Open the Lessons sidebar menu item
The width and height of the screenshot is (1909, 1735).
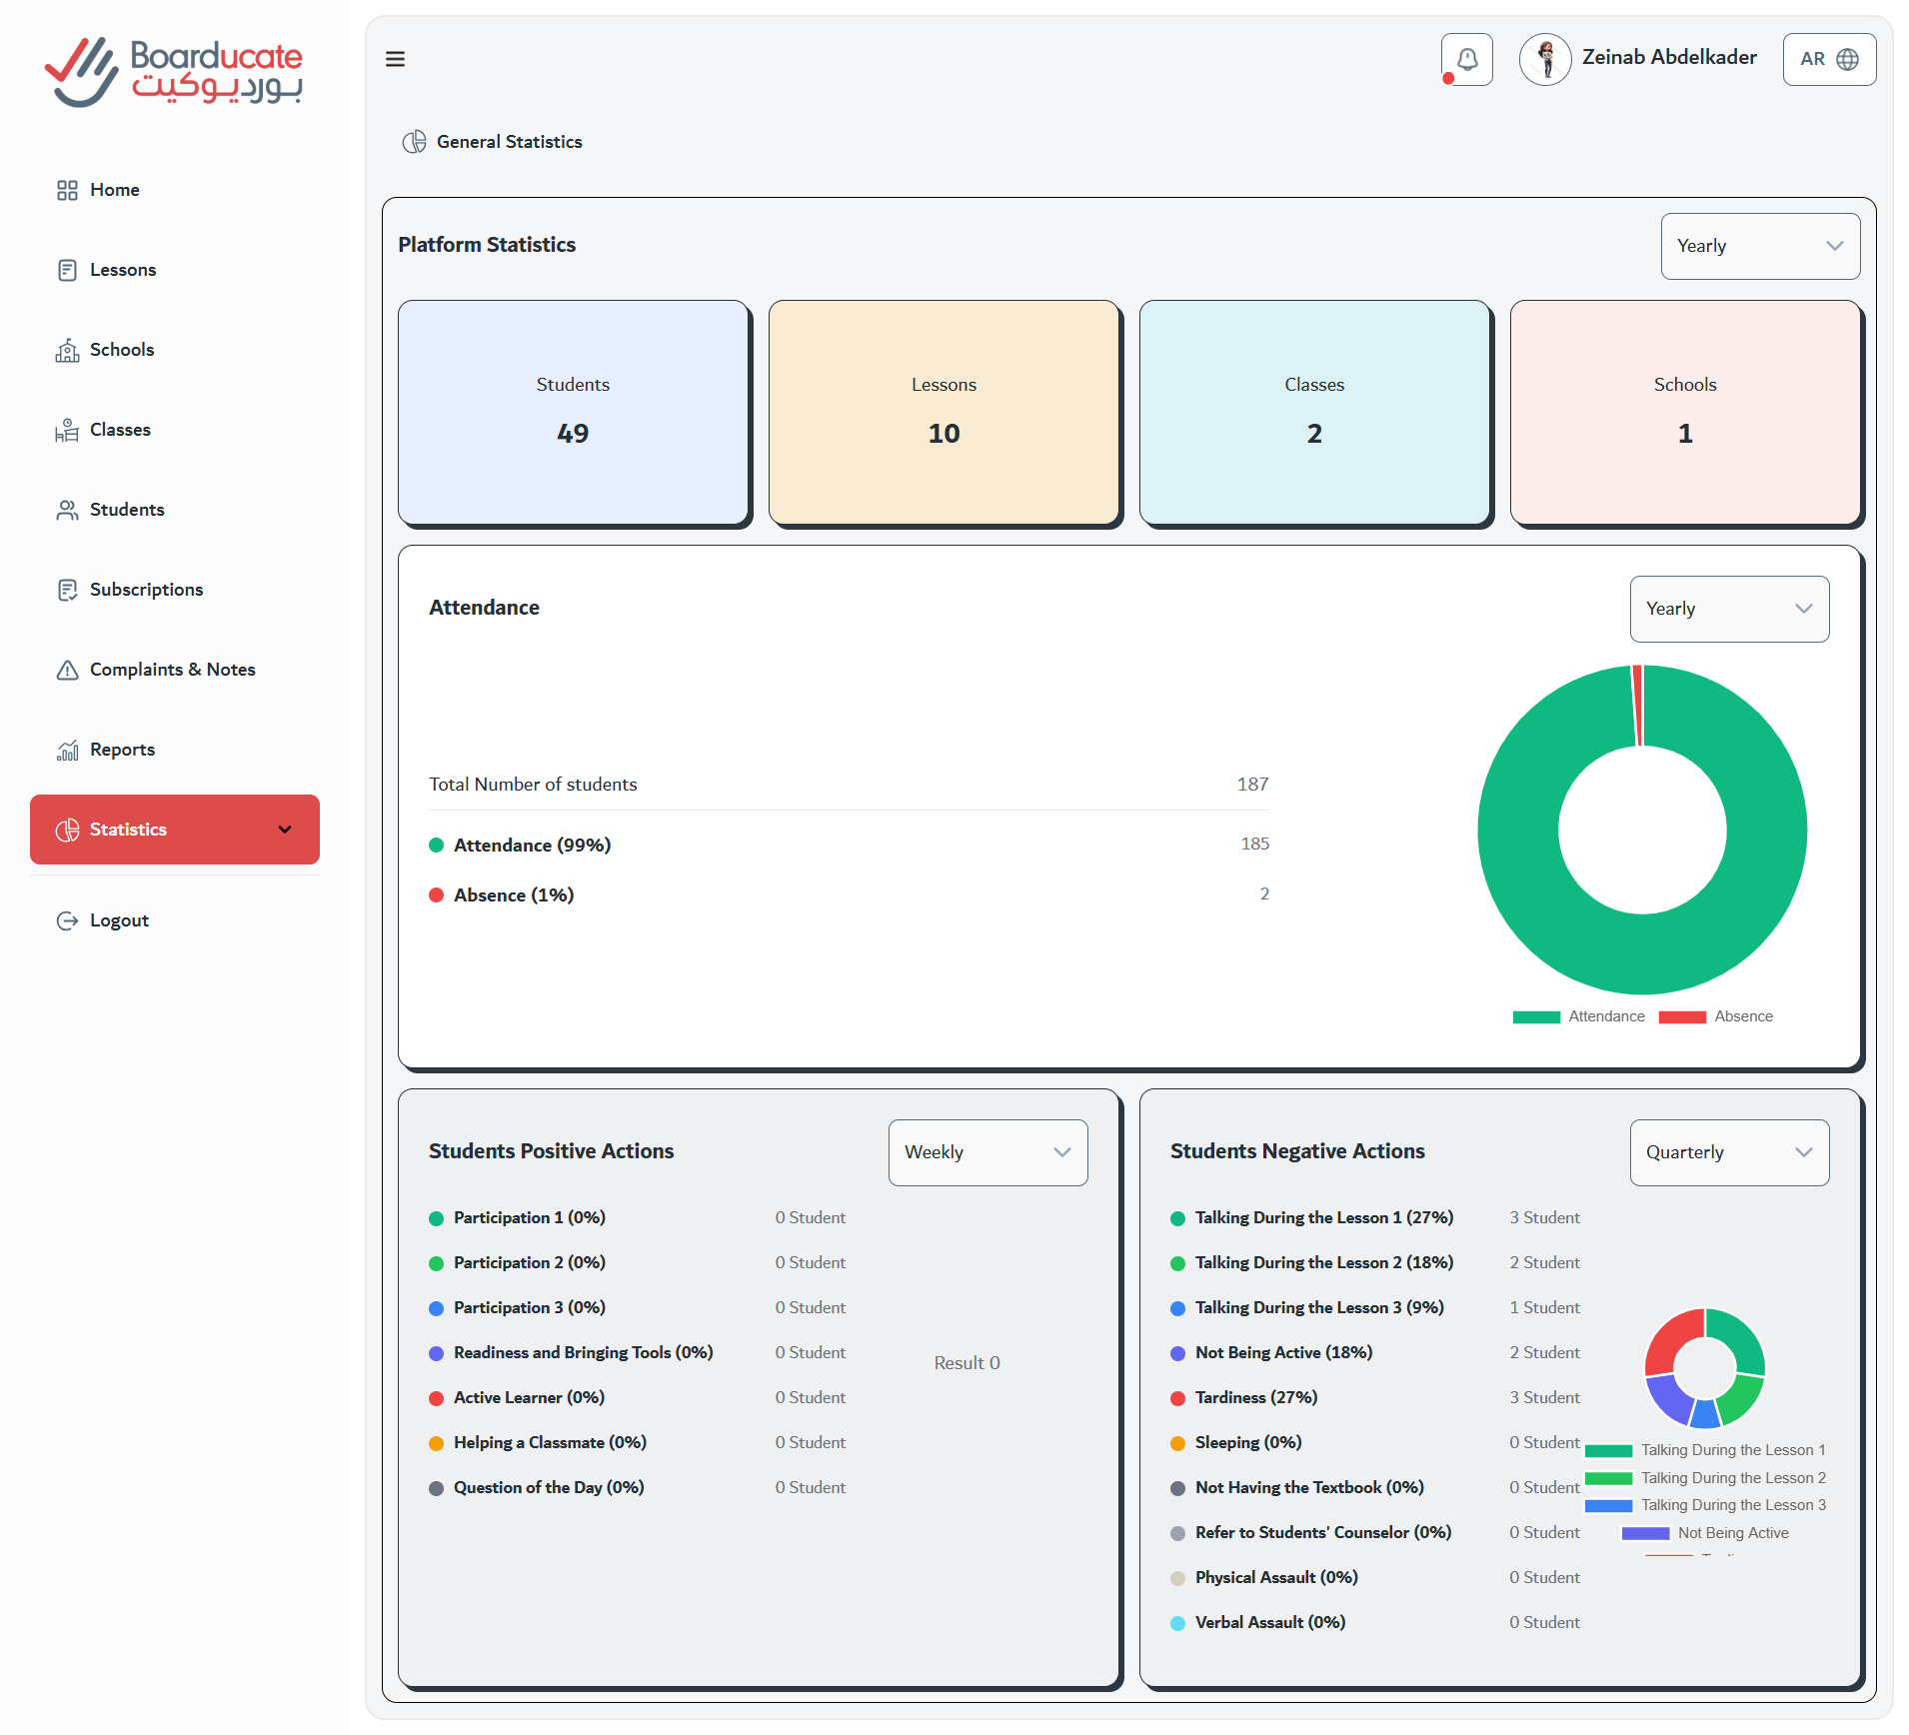pos(123,270)
